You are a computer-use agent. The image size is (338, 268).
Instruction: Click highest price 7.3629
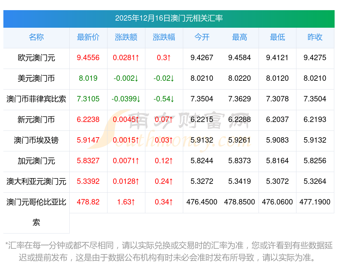click(240, 99)
